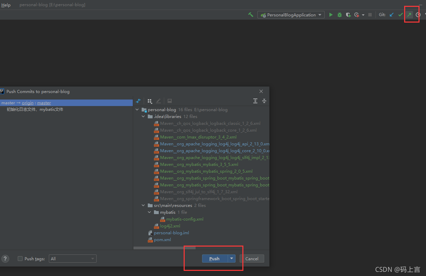
Task: Select the log4j_core_2_10_0 xml file
Action: 215,151
